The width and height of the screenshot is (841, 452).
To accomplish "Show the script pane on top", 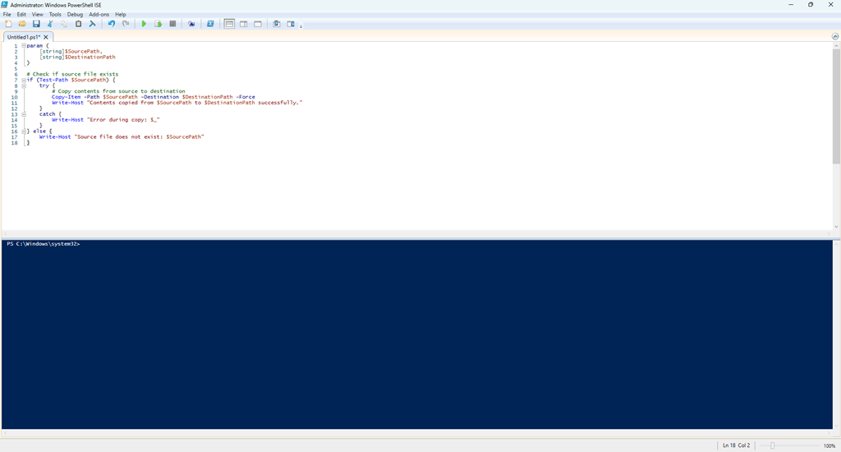I will 229,24.
